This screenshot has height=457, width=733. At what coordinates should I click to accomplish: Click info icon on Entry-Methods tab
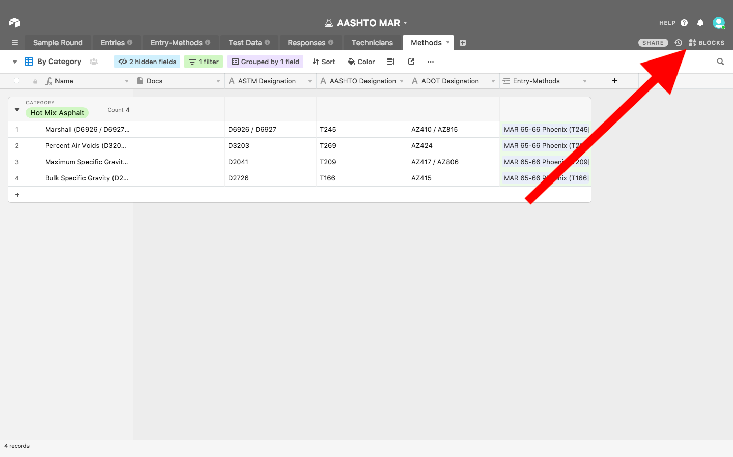pos(208,42)
